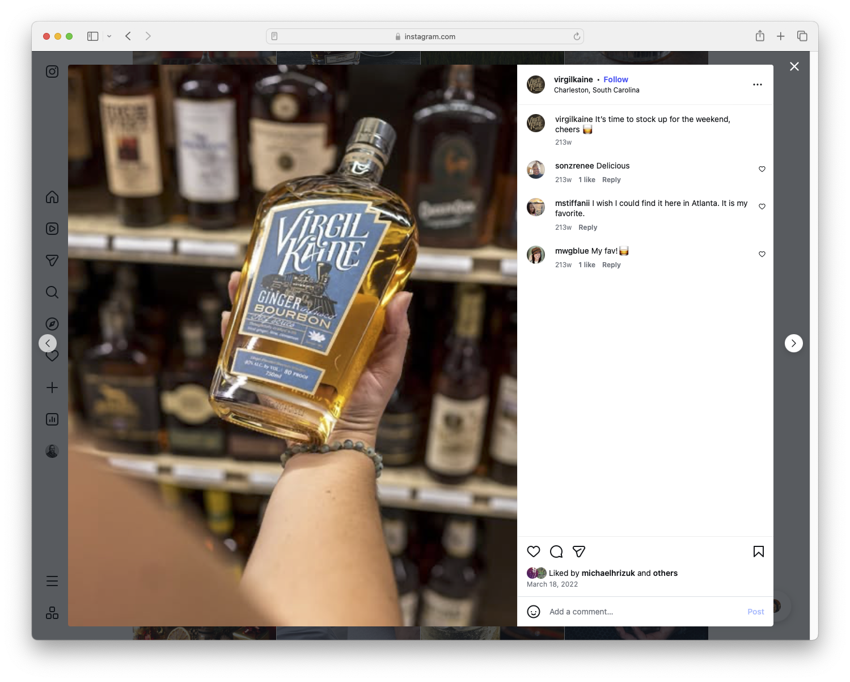Click the Create new post plus icon

tap(52, 388)
